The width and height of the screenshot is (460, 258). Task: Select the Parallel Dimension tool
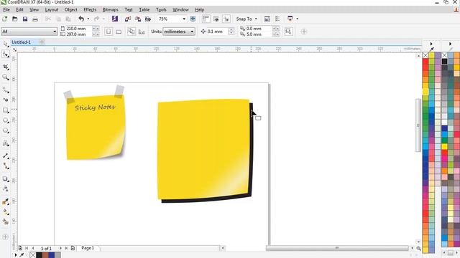click(6, 156)
